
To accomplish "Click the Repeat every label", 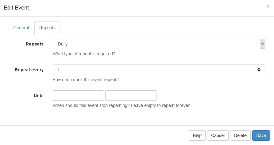I will (x=29, y=70).
